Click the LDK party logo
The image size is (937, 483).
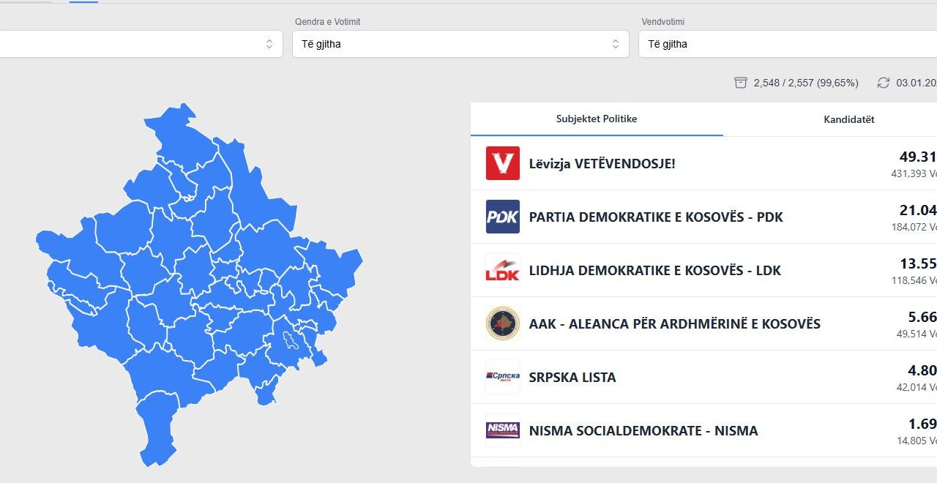tap(503, 270)
